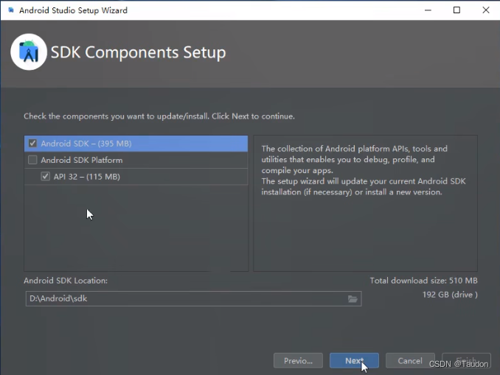This screenshot has width=500, height=375.
Task: Close the Android Studio Setup Wizard window
Action: click(486, 10)
